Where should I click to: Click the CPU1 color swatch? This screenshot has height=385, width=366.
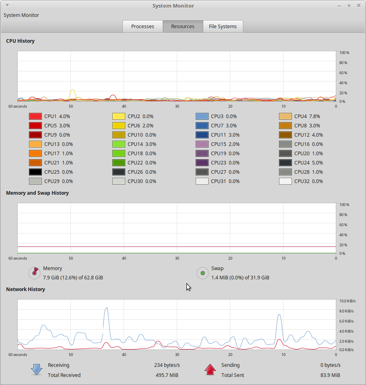[35, 117]
